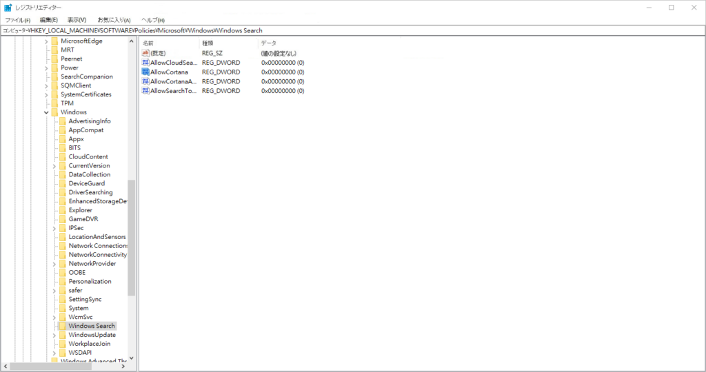This screenshot has height=372, width=706.
Task: Click the 名前 column header
Action: 148,43
